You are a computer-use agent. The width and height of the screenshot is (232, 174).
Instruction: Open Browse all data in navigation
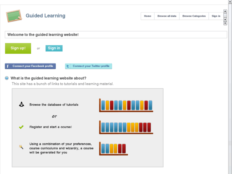167,16
